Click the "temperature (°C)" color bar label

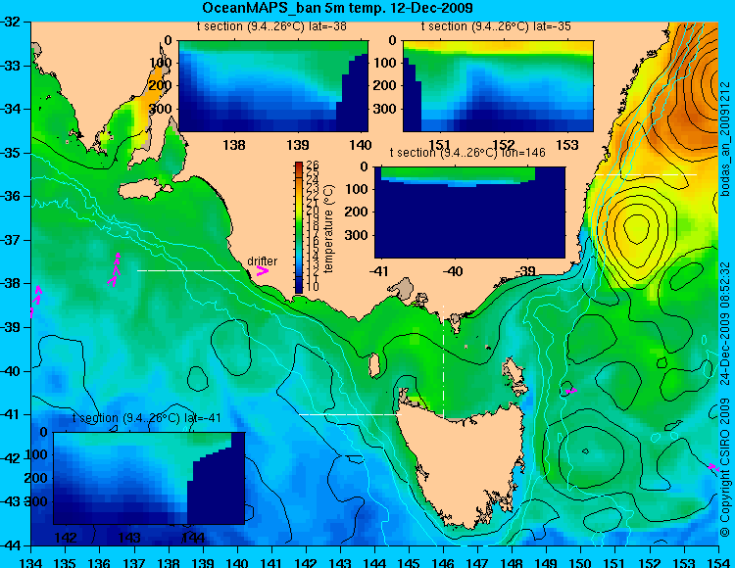coord(328,228)
